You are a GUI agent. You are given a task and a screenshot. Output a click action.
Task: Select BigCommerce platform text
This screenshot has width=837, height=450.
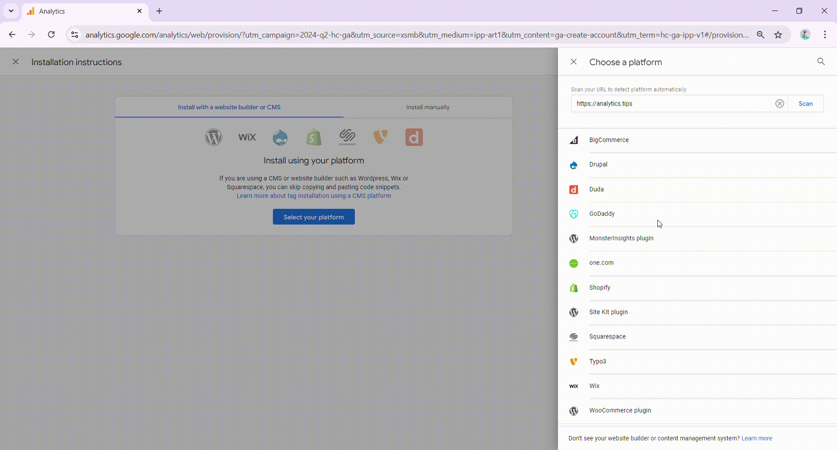pyautogui.click(x=609, y=140)
